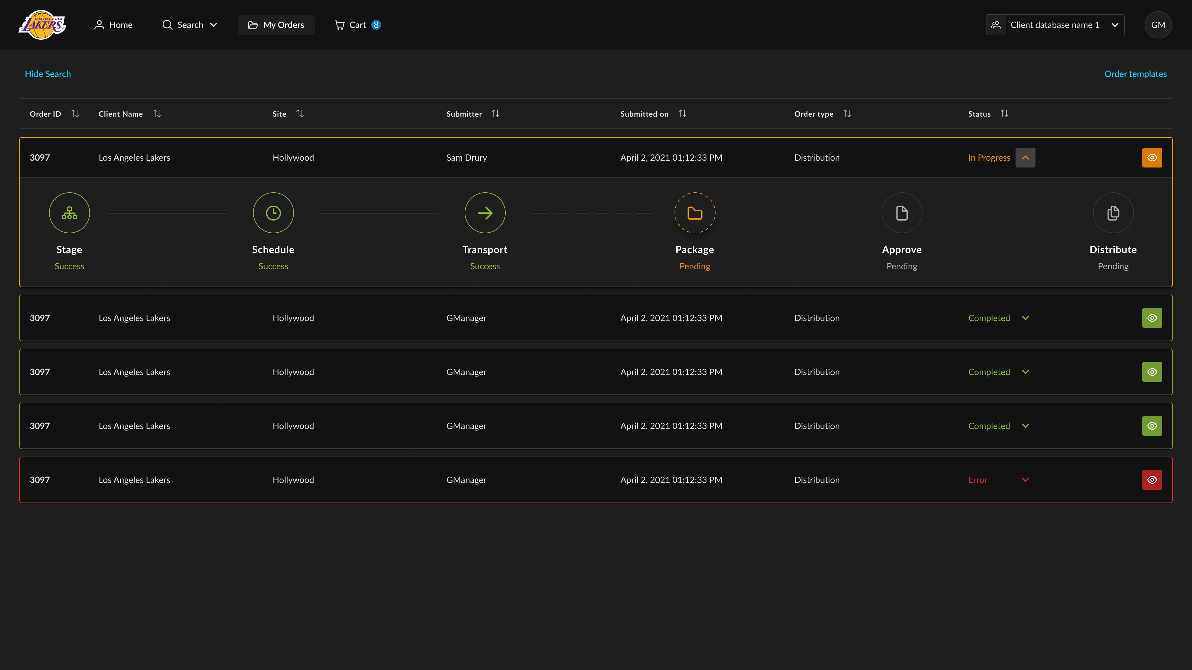The height and width of the screenshot is (670, 1192).
Task: Click the Transport step arrow icon
Action: 485,213
